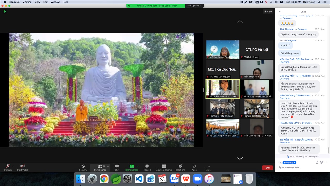
Task: Select the CTNPQ Hà Nội participant tile
Action: click(x=257, y=50)
